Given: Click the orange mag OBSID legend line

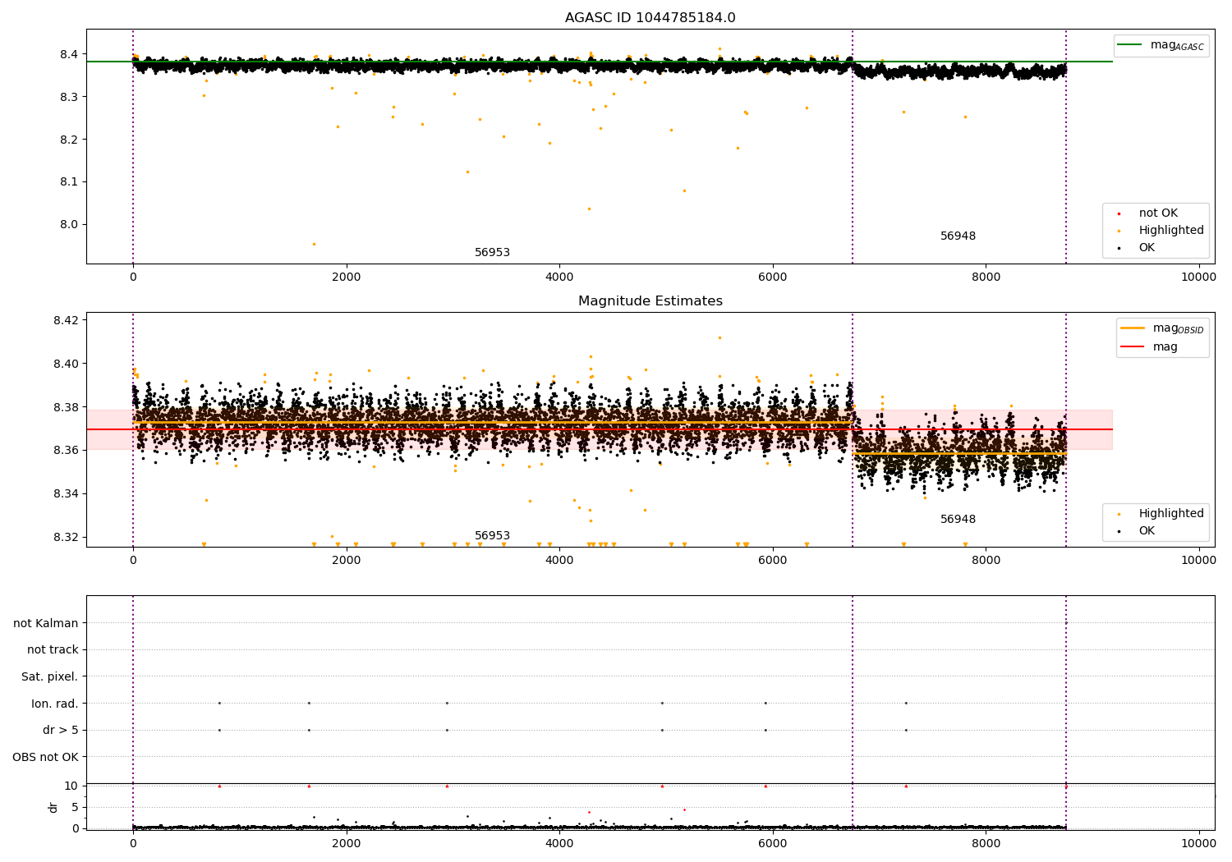Looking at the screenshot, I should click(1132, 328).
